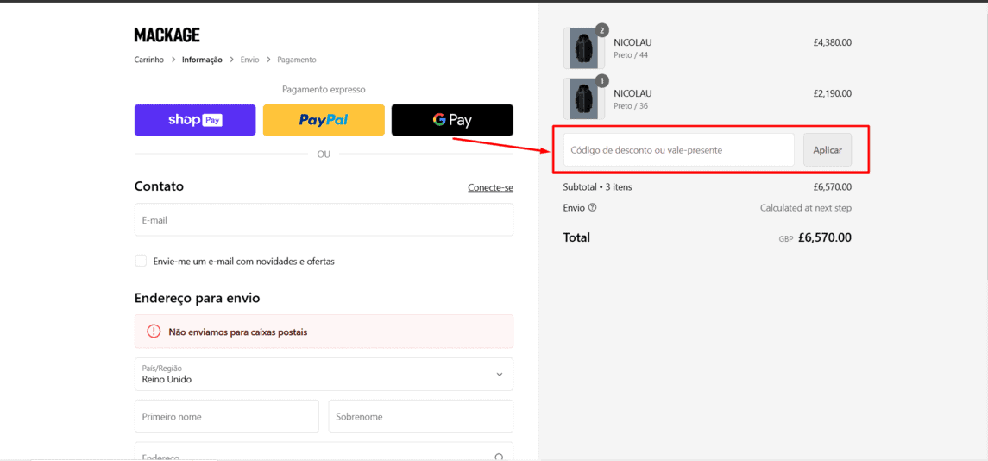Click the NICOLAU Preto / 44 jacket thumbnail
988x461 pixels.
(583, 48)
